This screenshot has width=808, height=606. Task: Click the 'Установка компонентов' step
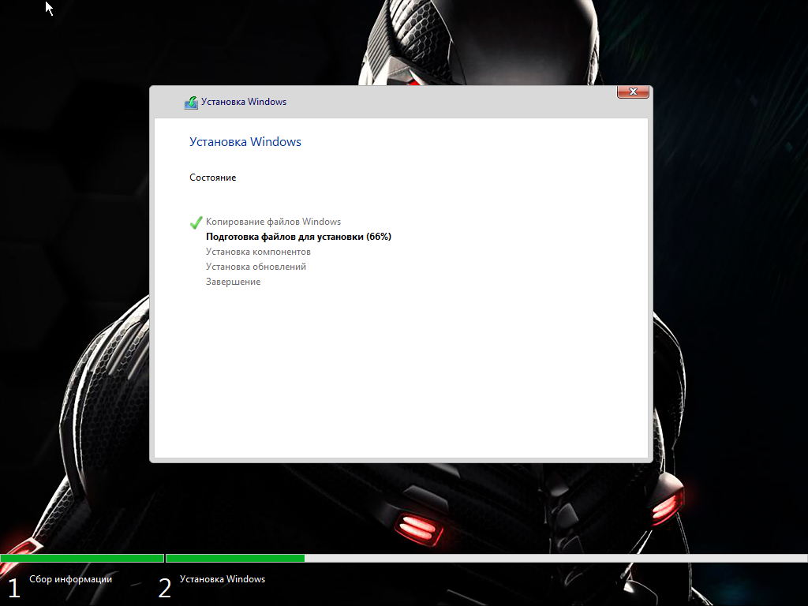(x=258, y=252)
